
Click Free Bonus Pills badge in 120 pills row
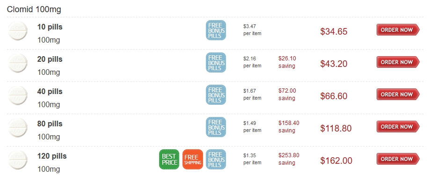point(216,160)
